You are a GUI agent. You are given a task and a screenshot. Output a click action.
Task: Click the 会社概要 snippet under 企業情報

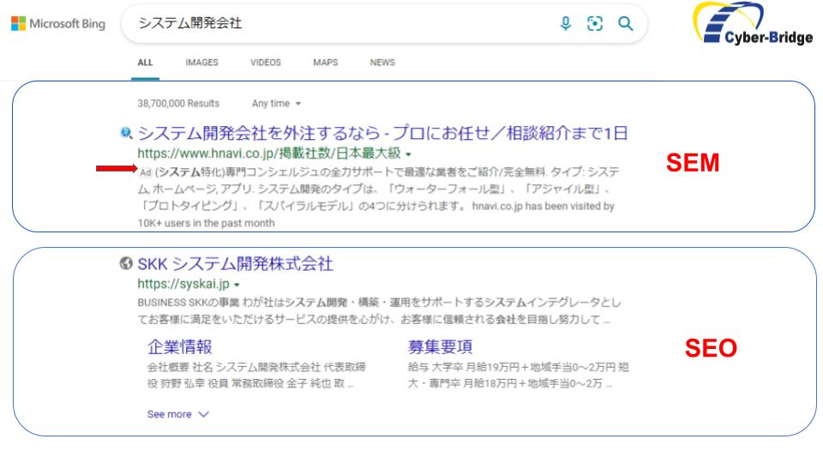point(256,375)
